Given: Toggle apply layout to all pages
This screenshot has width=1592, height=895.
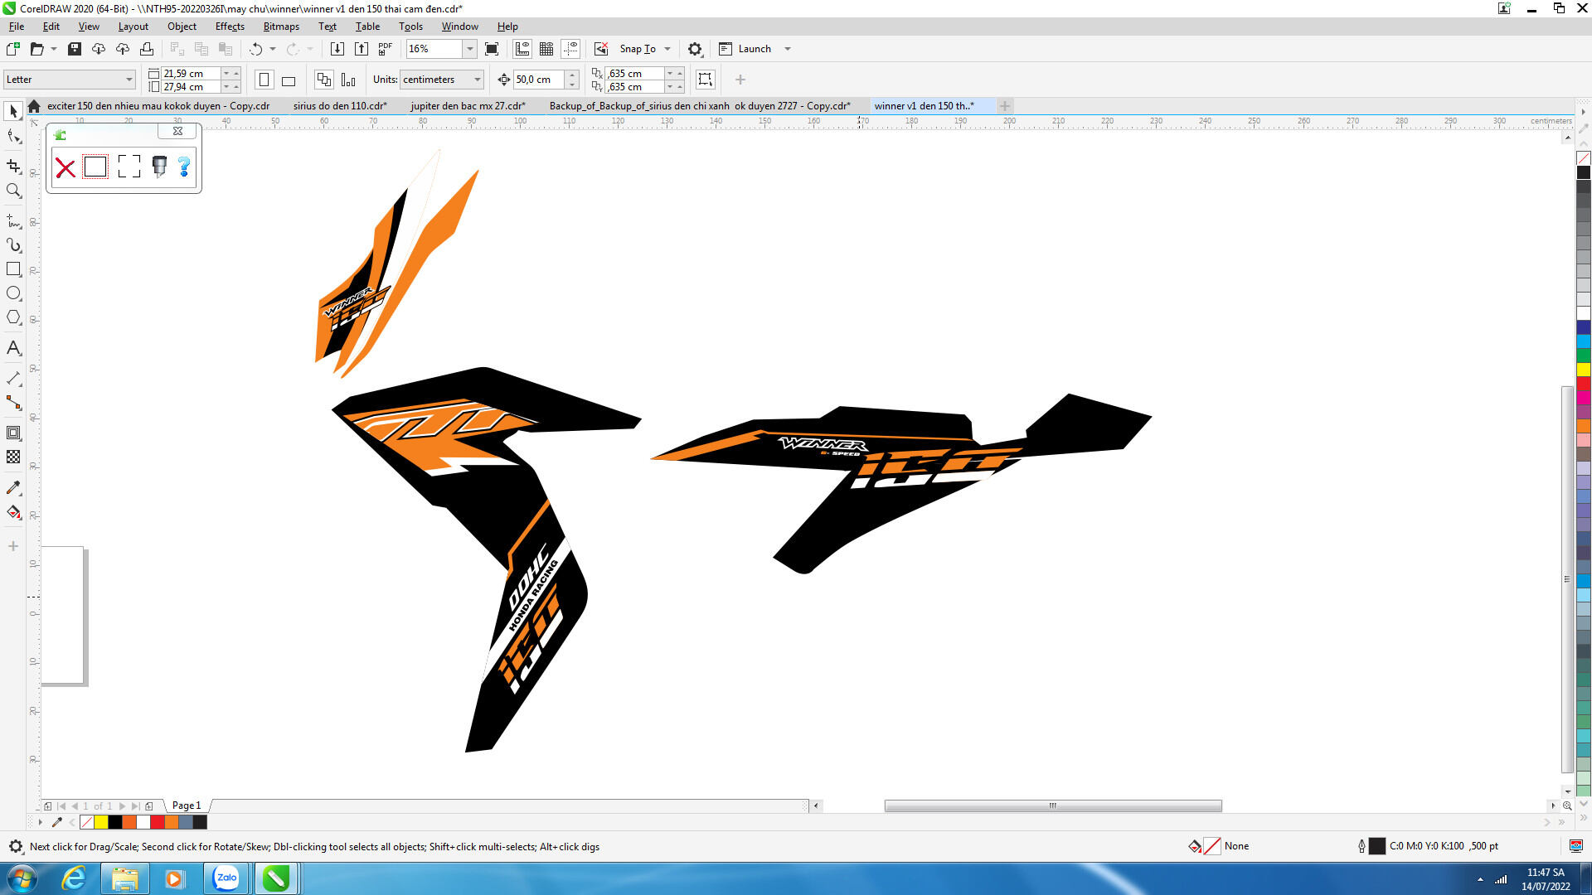Looking at the screenshot, I should (324, 80).
